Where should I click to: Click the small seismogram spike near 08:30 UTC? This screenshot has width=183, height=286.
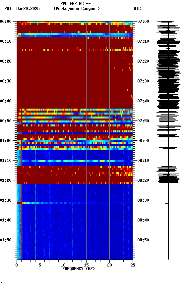coord(167,203)
